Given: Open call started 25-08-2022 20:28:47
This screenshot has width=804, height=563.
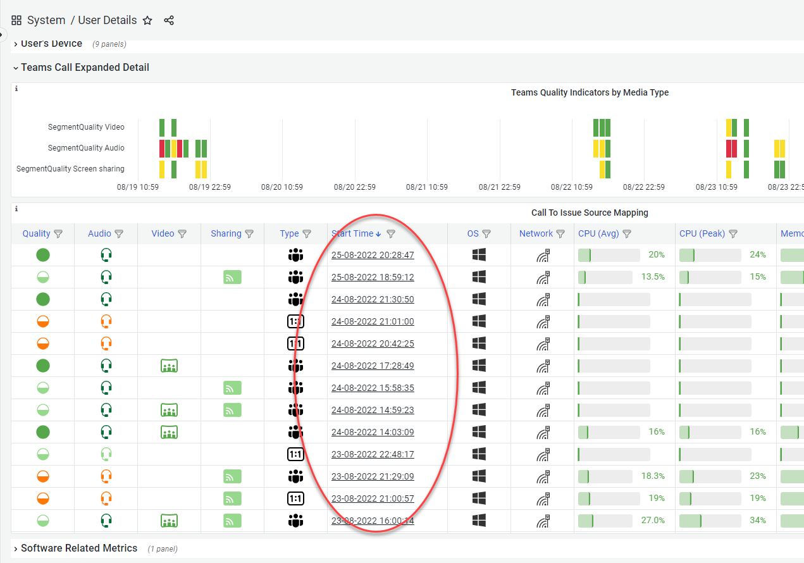Looking at the screenshot, I should pyautogui.click(x=373, y=255).
